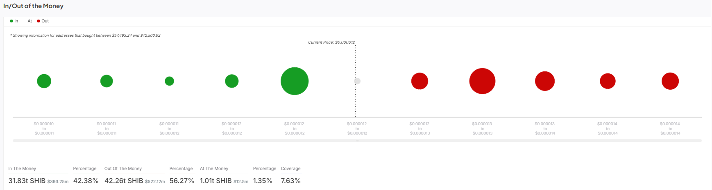The height and width of the screenshot is (190, 712).
Task: Click the In/Out of the Money title
Action: click(x=33, y=6)
